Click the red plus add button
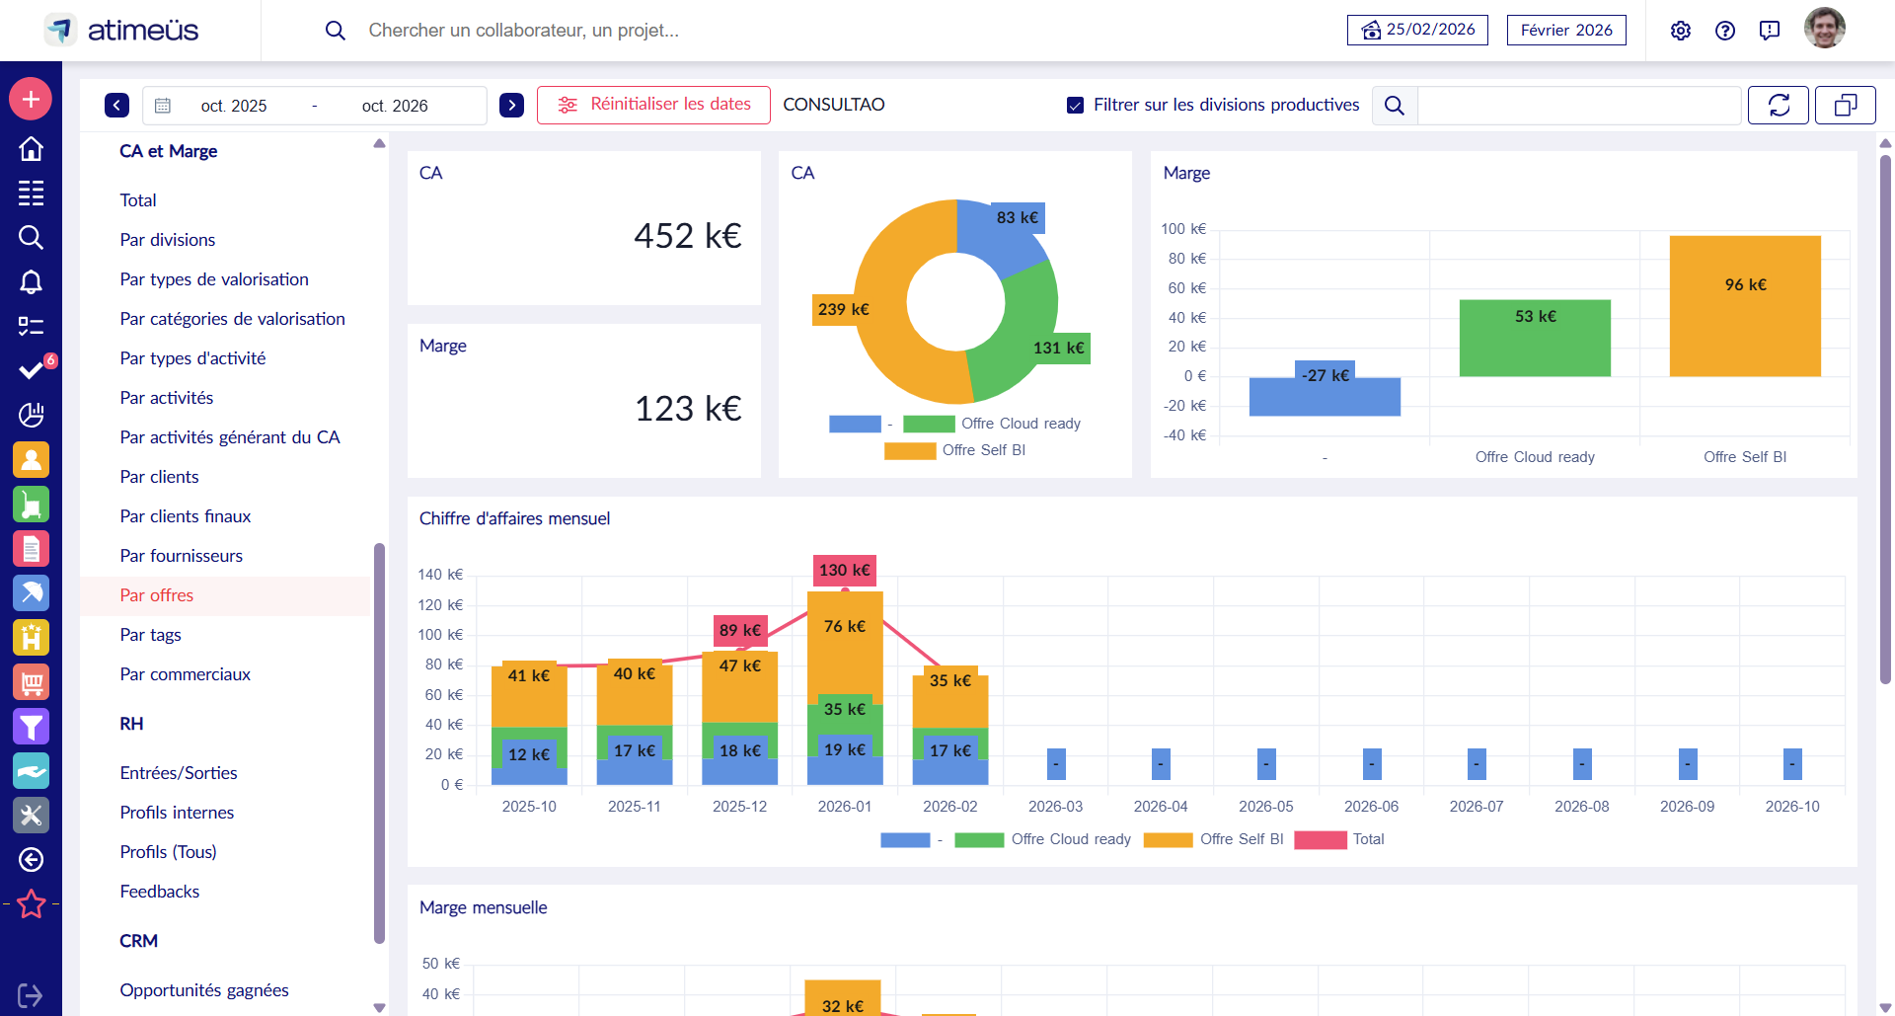Image resolution: width=1895 pixels, height=1016 pixels. tap(31, 99)
